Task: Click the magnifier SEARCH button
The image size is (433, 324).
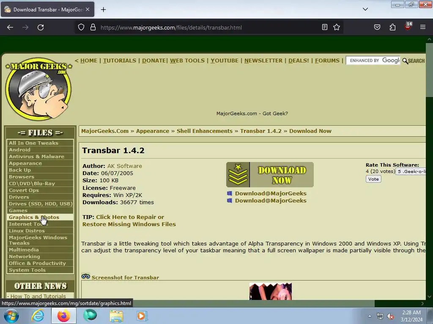Action: pos(414,61)
